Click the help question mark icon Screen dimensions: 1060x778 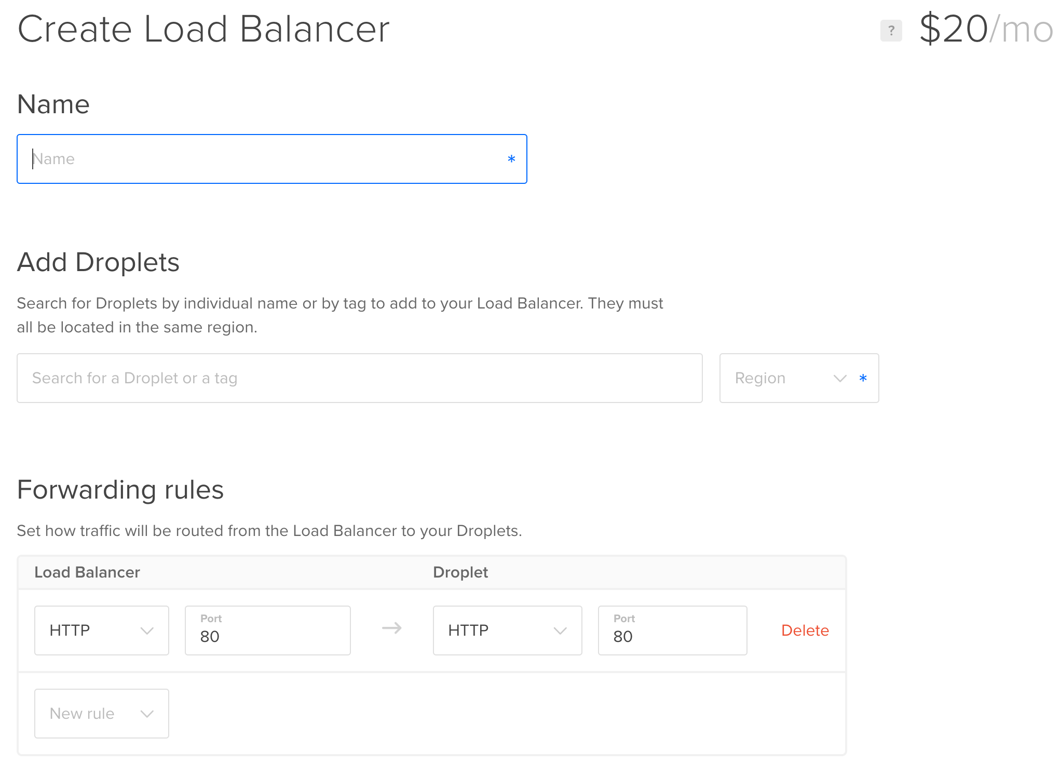point(892,30)
